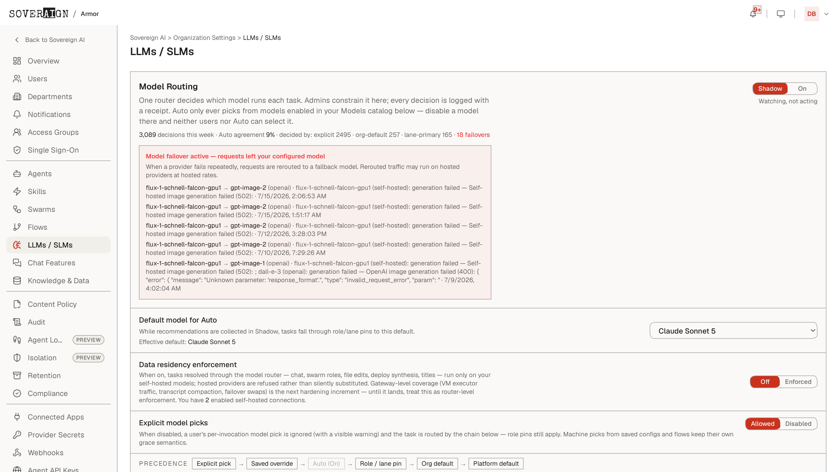
Task: Click the Agents robot icon
Action: tap(17, 174)
